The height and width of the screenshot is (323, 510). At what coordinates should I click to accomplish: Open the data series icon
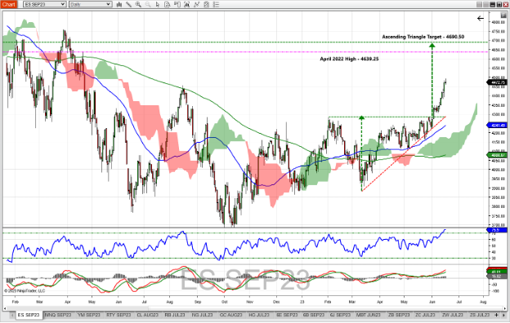(186, 4)
